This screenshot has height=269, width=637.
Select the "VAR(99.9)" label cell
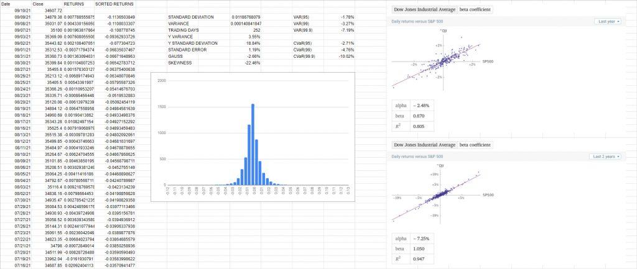click(302, 30)
